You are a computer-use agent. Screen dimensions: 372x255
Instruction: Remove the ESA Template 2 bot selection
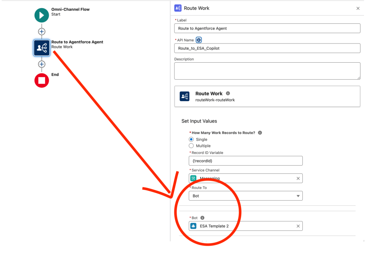[x=298, y=226]
